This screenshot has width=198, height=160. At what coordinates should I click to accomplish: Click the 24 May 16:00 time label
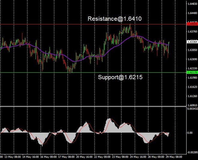point(138,157)
